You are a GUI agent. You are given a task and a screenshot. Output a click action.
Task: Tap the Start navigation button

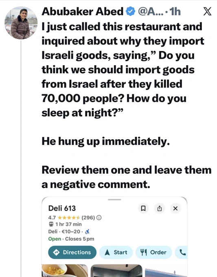click(x=116, y=252)
